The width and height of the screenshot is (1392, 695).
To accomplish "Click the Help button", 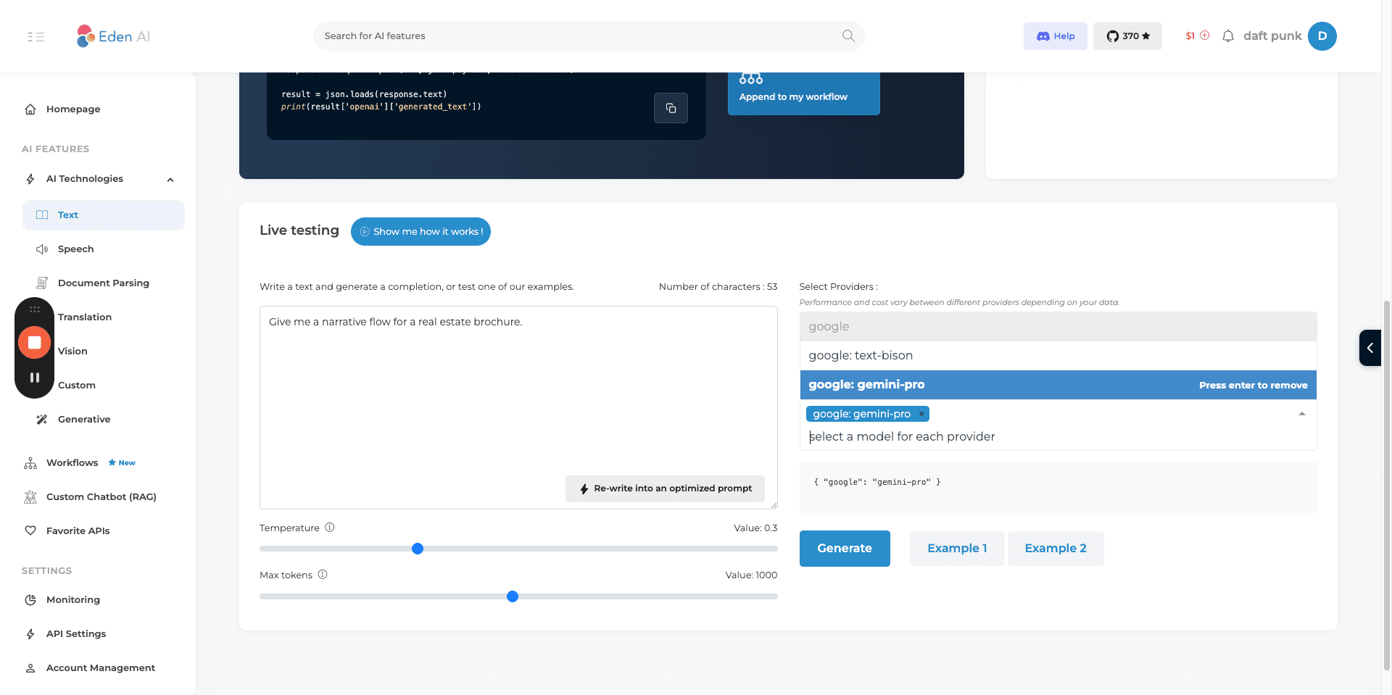I will coord(1056,36).
